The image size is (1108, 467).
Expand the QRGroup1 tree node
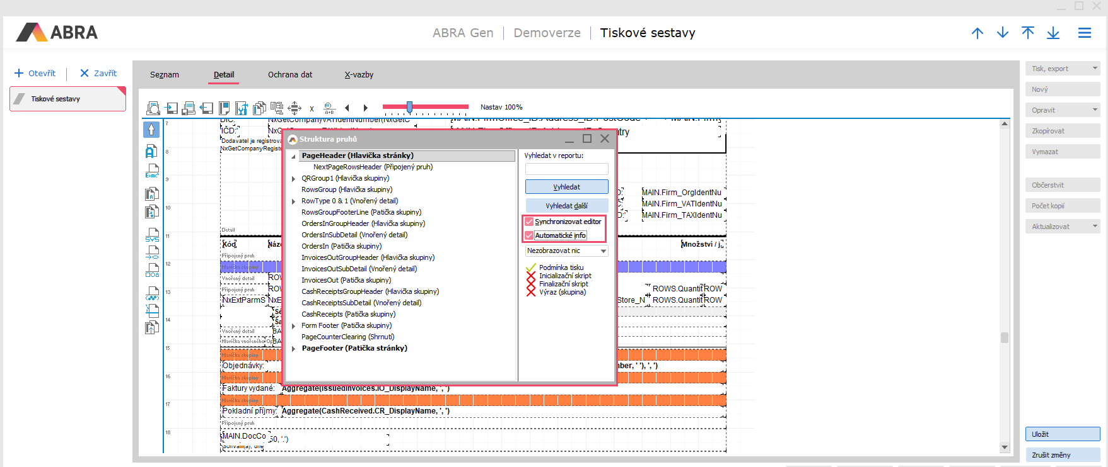point(293,179)
